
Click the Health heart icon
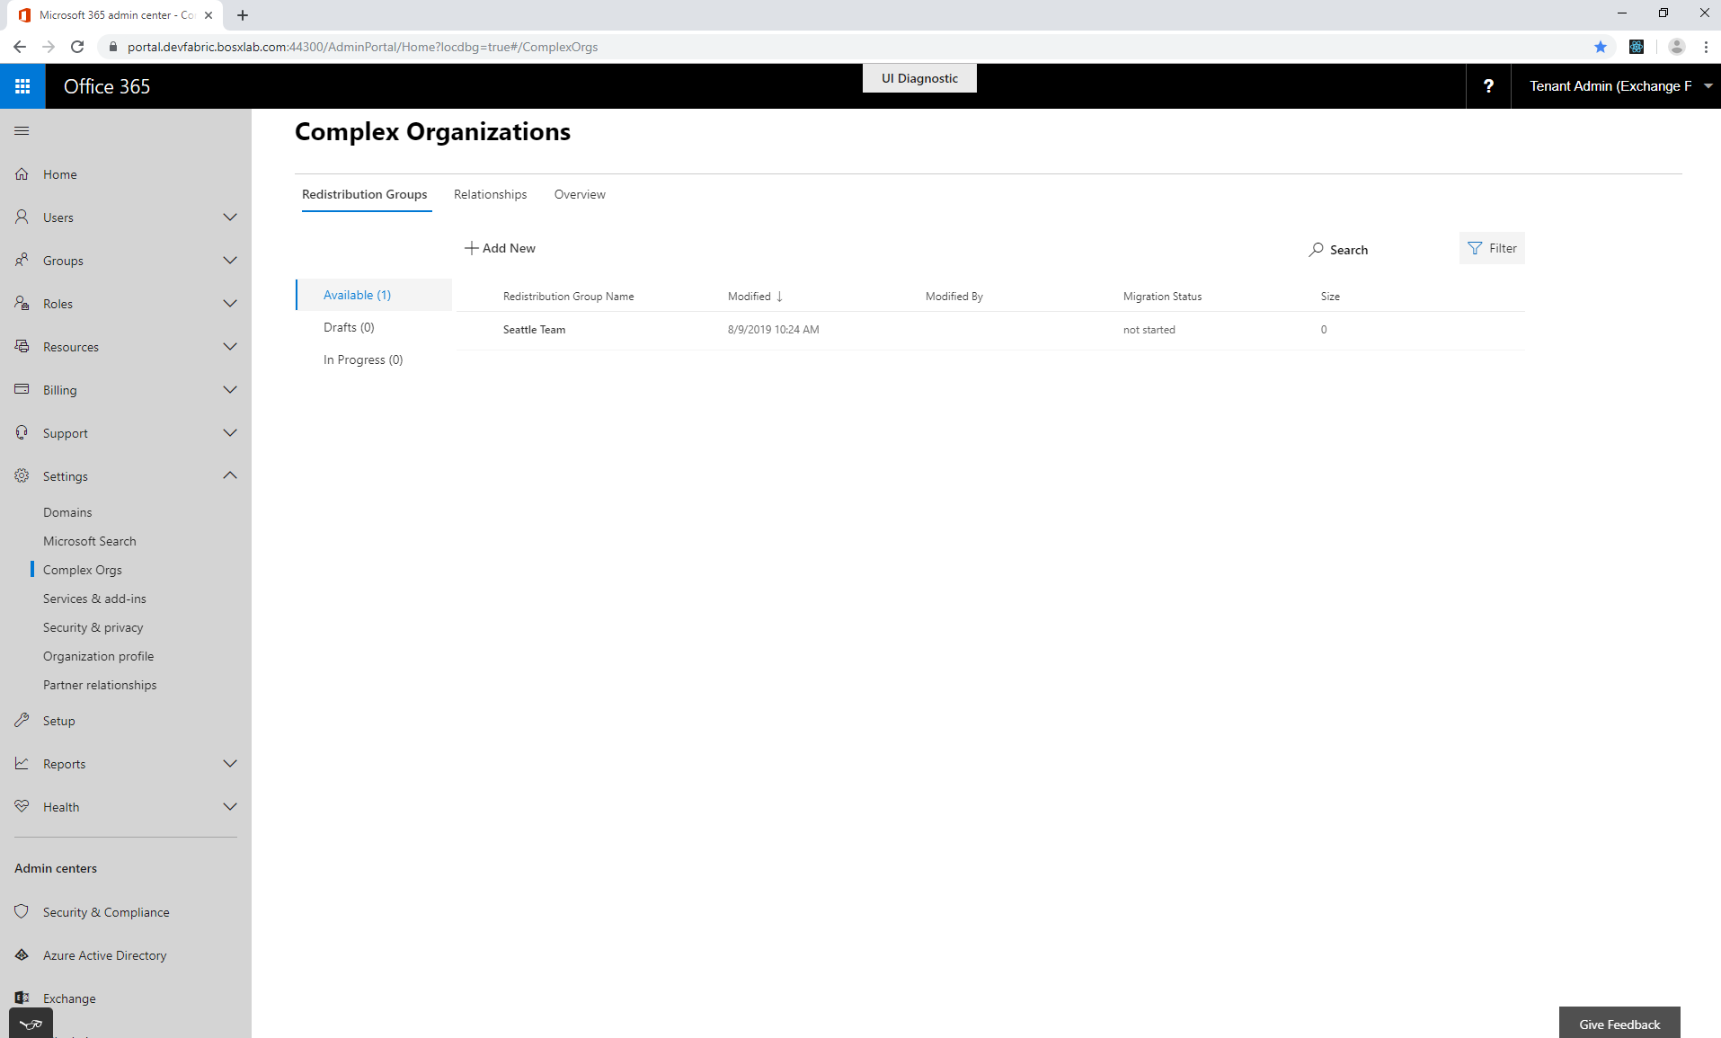click(x=22, y=807)
